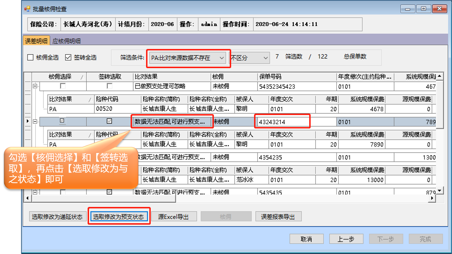Go back with the 上一步 button
This screenshot has height=254, width=452.
point(346,239)
